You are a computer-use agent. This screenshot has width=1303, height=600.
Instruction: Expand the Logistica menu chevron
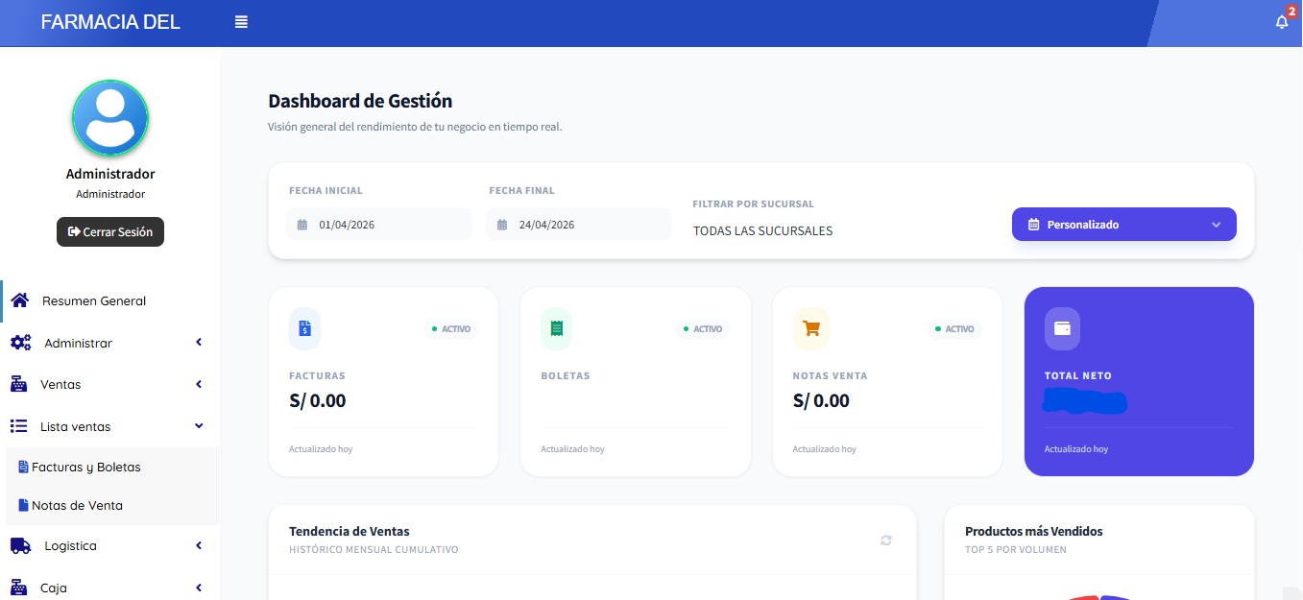(x=199, y=545)
